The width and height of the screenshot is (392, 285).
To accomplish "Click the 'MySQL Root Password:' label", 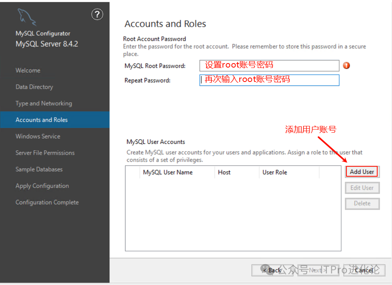I will [155, 66].
